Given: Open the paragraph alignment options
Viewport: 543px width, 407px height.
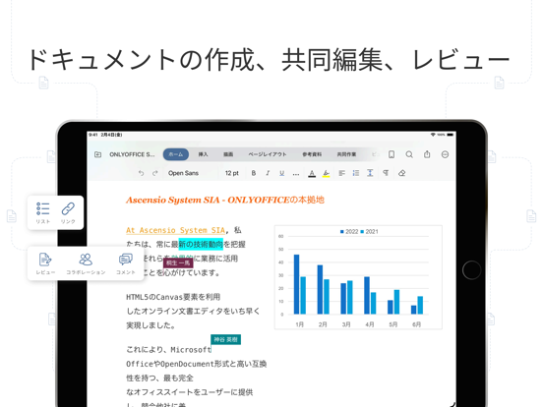Looking at the screenshot, I should [341, 173].
